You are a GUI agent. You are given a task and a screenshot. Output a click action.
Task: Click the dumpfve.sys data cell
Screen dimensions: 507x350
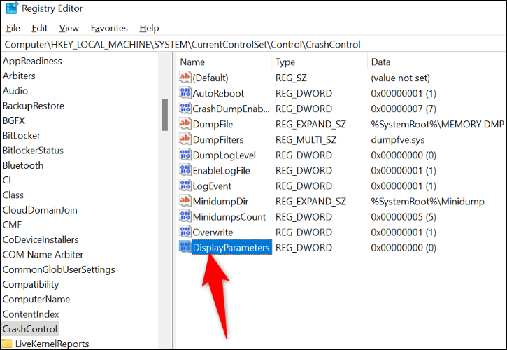pyautogui.click(x=398, y=139)
